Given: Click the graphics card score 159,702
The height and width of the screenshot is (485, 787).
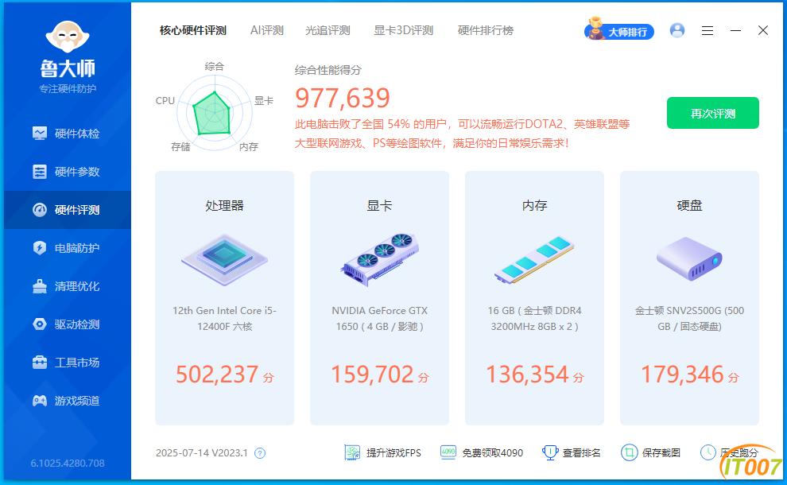Looking at the screenshot, I should click(x=372, y=374).
